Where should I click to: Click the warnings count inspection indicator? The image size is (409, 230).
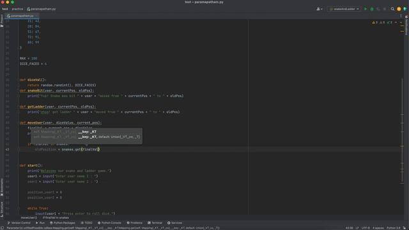pyautogui.click(x=375, y=23)
